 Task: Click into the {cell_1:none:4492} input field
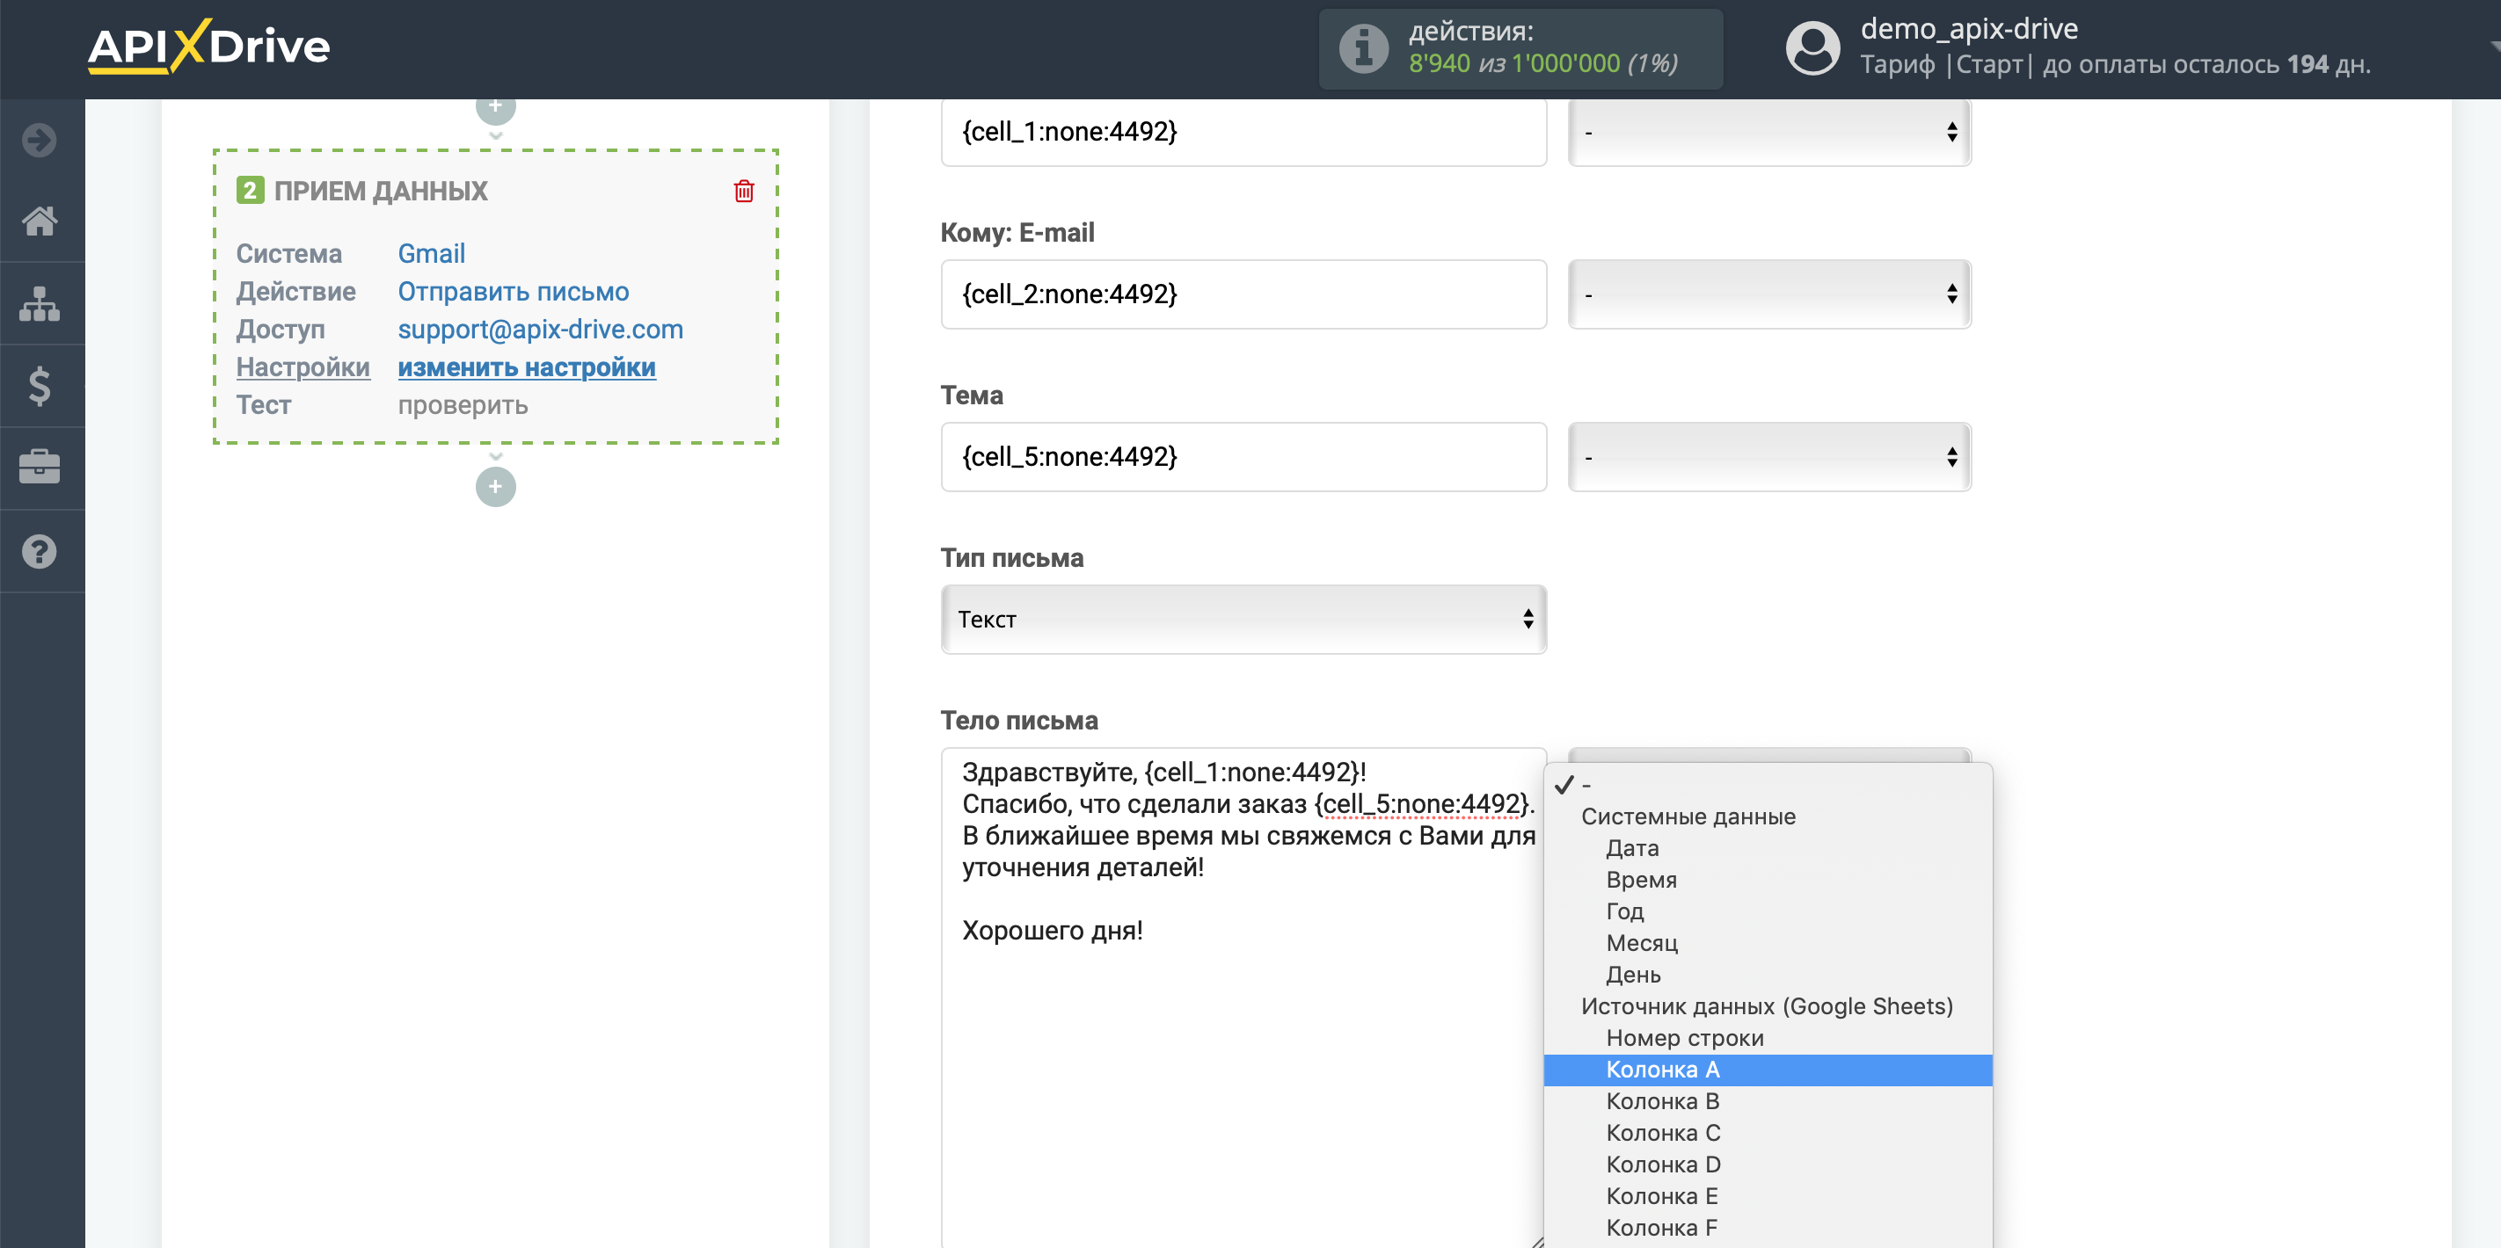pos(1243,132)
